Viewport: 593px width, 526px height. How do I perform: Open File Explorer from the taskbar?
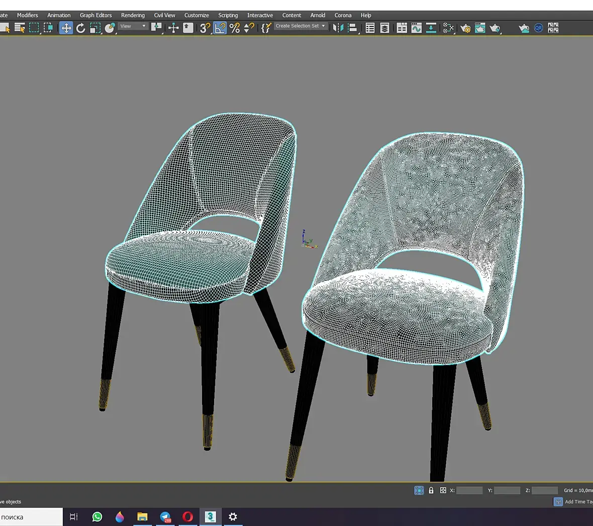click(142, 516)
